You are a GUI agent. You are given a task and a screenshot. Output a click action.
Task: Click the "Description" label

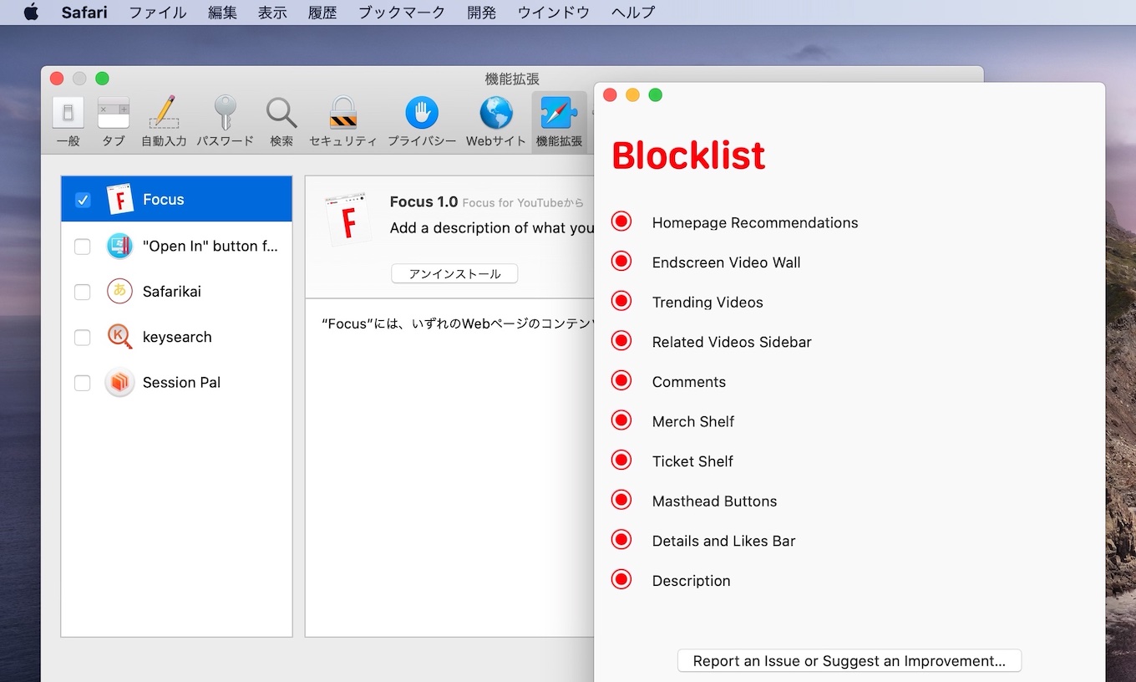(x=692, y=581)
